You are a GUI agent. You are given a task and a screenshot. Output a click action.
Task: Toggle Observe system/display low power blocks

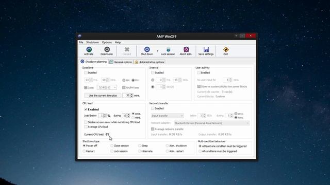click(199, 86)
